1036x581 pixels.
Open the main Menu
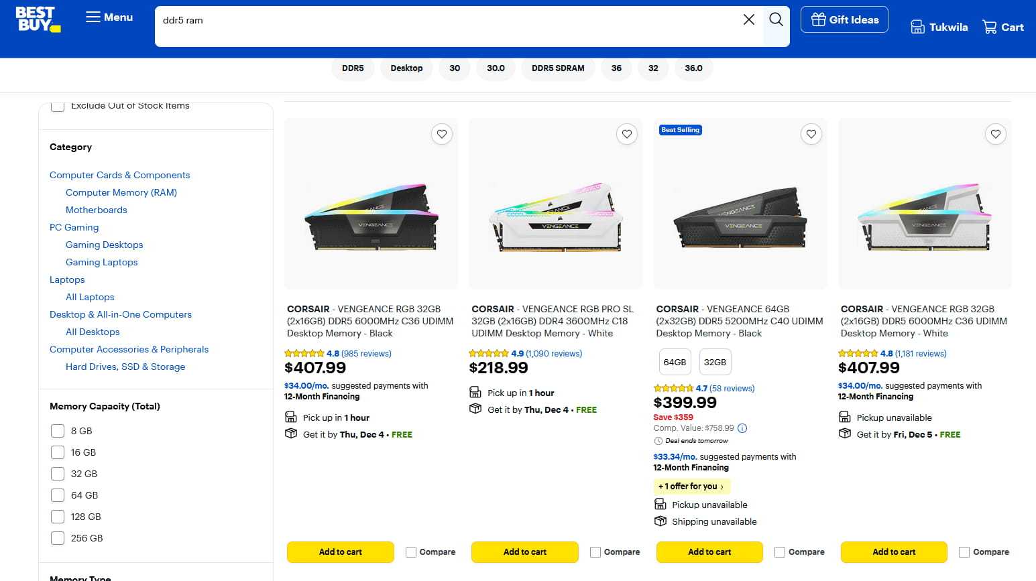109,17
